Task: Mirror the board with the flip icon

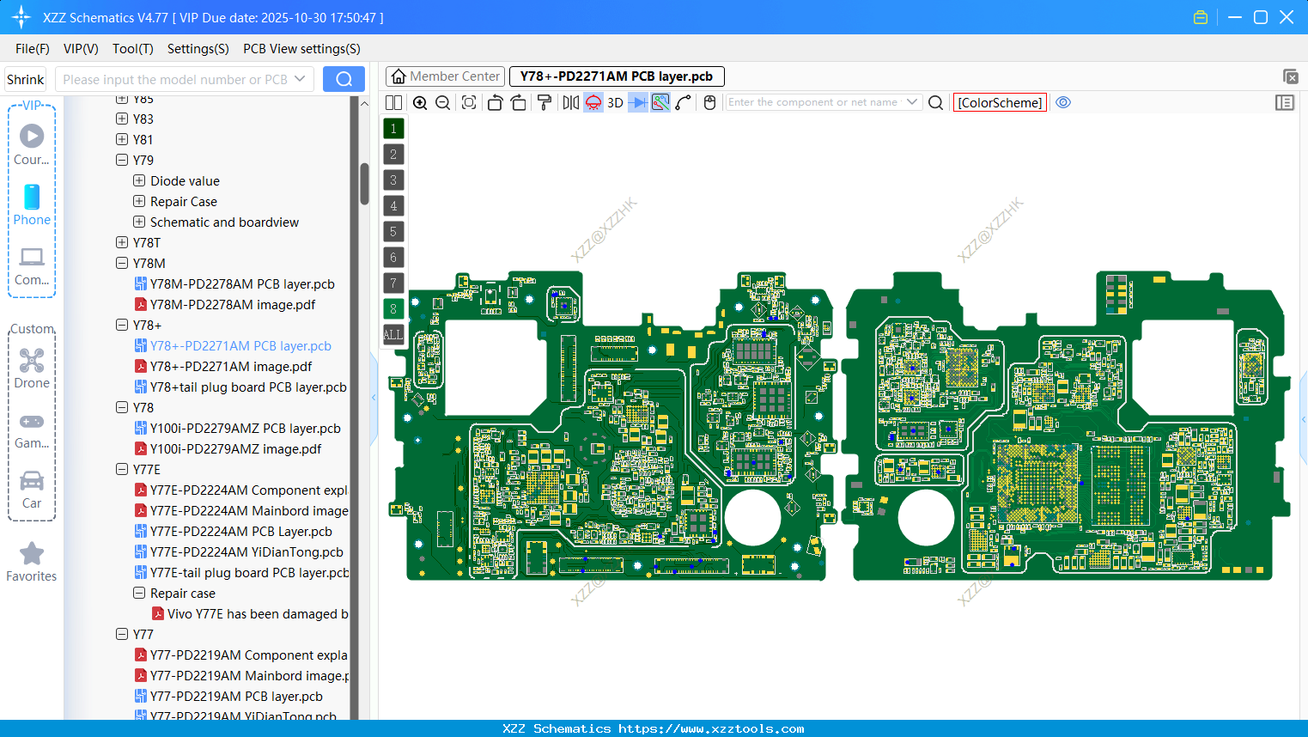Action: tap(571, 103)
